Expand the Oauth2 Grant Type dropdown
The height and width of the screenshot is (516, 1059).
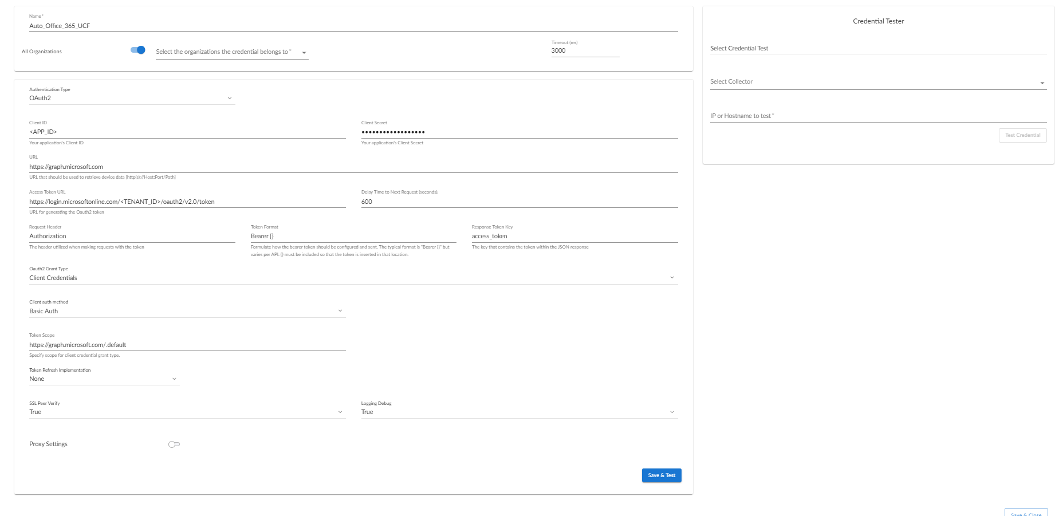coord(353,278)
